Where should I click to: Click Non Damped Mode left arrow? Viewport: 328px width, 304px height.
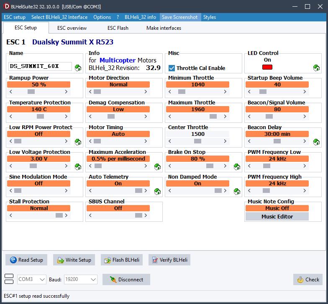pos(170,190)
